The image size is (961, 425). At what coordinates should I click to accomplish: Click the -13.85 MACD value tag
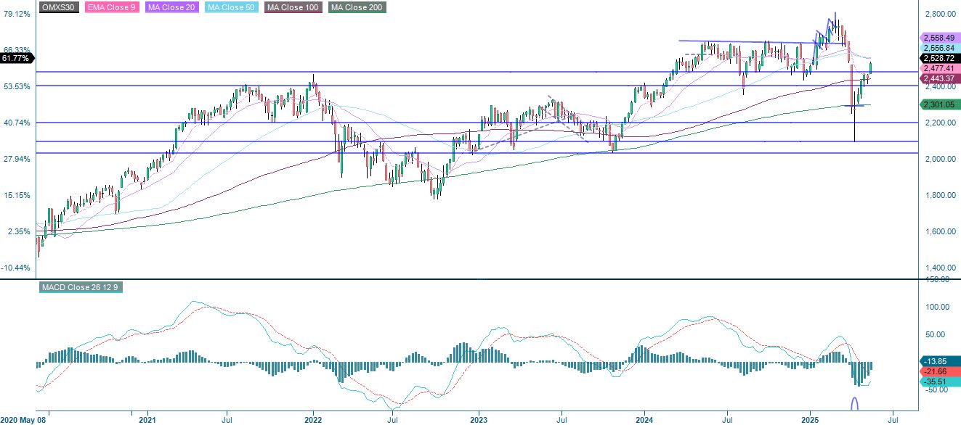[940, 360]
